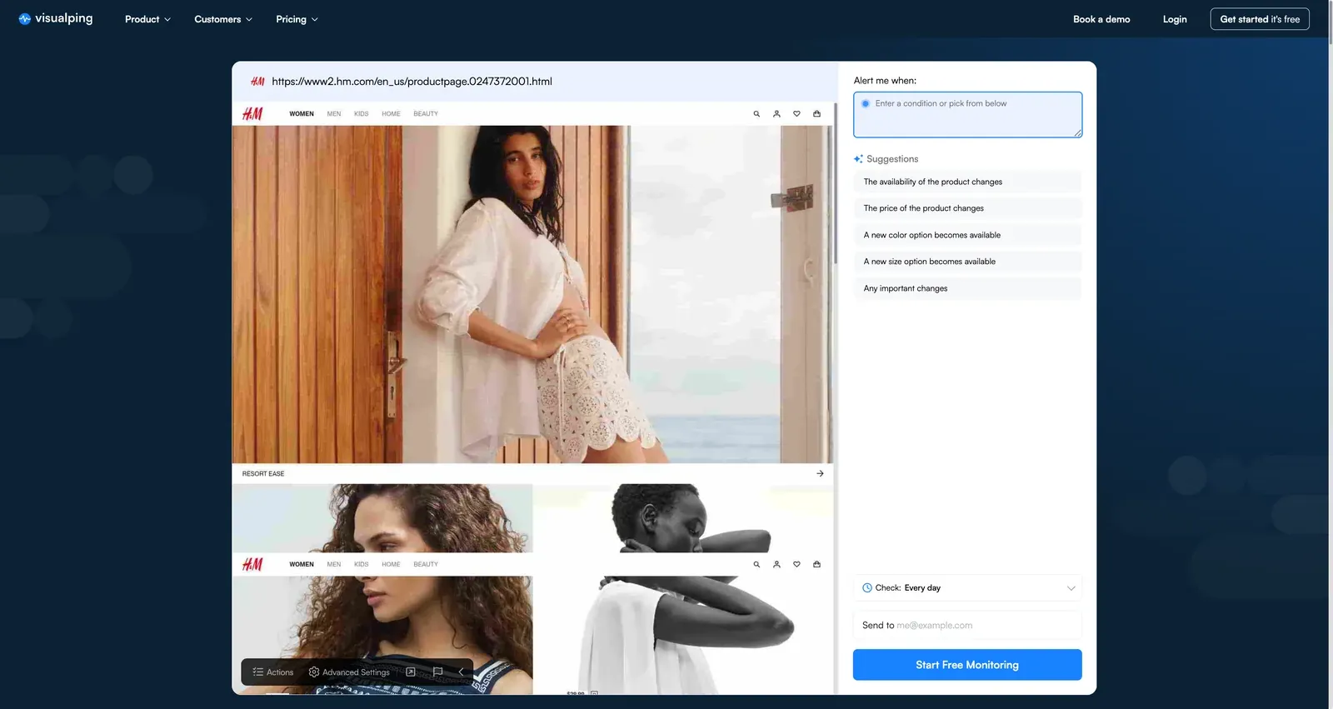Click the RESORT EASE arrow icon
1333x709 pixels.
tap(820, 473)
